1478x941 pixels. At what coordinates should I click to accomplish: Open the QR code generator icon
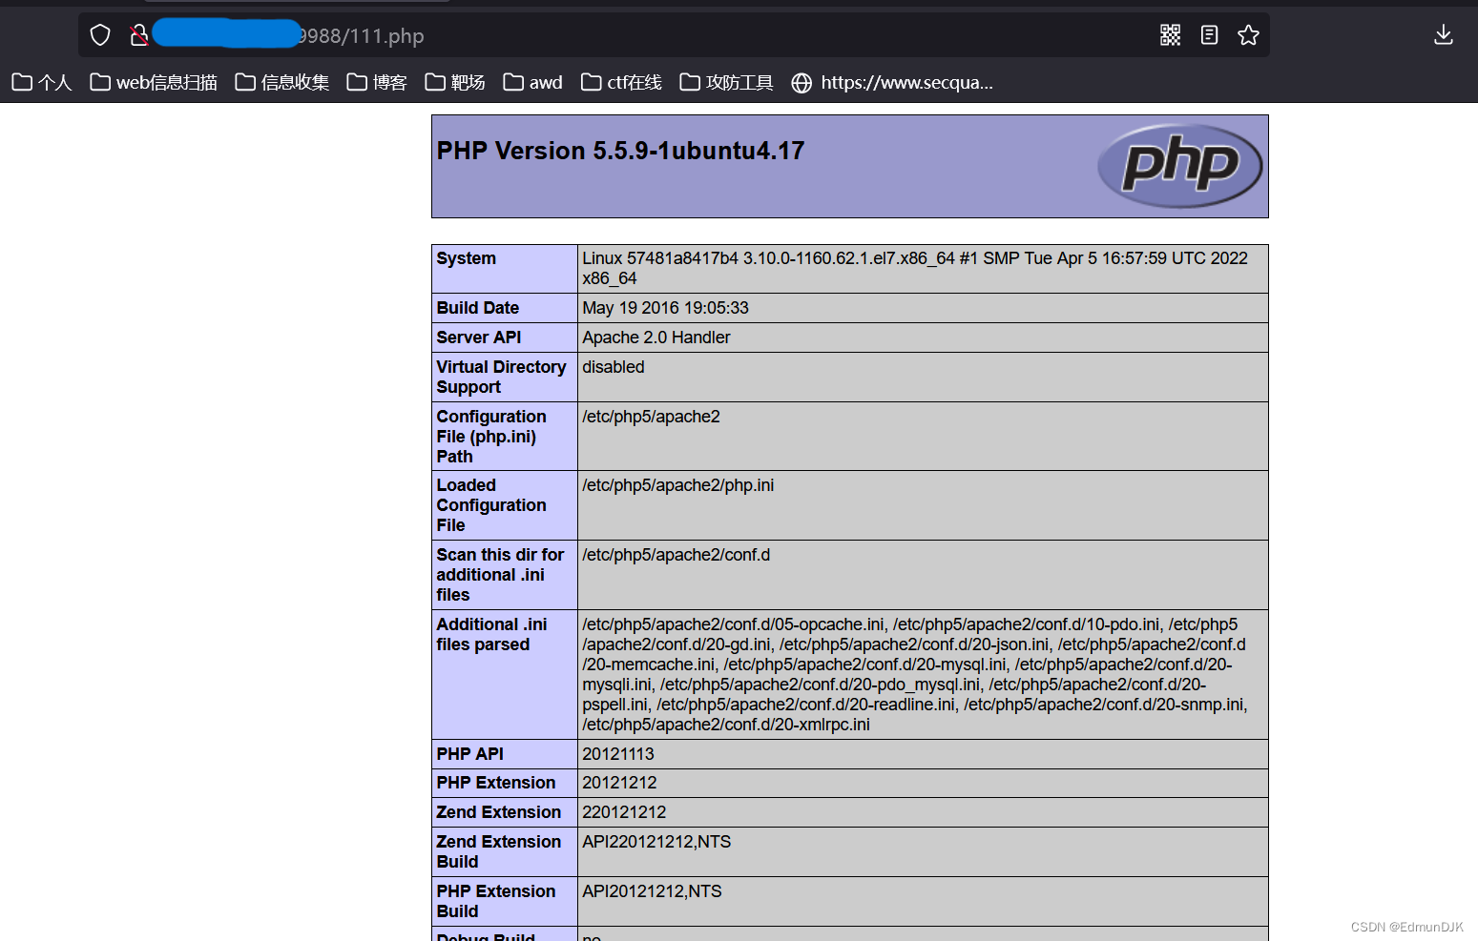pos(1171,35)
